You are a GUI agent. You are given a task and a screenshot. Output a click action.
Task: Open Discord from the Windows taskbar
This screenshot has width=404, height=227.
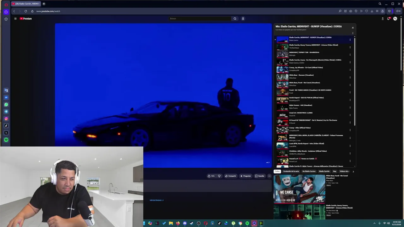coord(185,223)
